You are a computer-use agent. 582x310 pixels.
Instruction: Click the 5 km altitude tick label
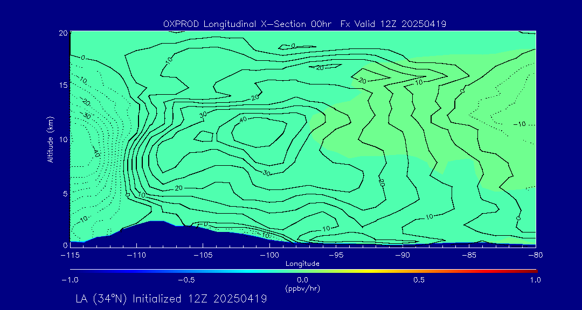[64, 193]
